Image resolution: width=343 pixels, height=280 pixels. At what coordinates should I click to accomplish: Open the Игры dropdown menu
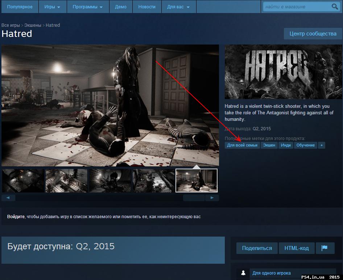pos(52,7)
